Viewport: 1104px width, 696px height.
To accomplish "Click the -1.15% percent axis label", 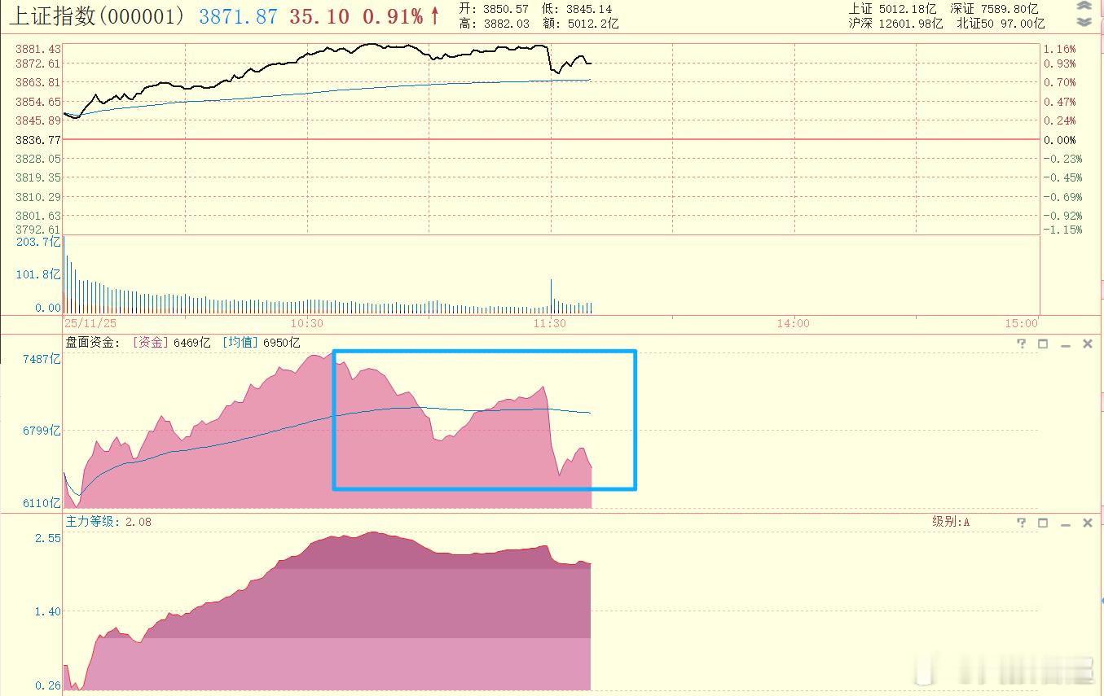I will [1062, 230].
